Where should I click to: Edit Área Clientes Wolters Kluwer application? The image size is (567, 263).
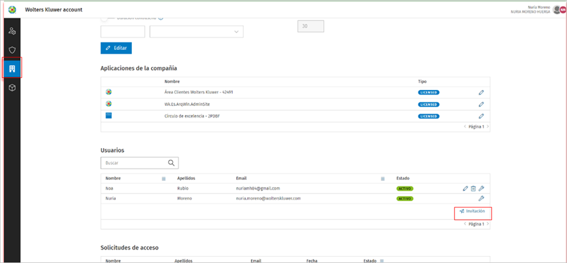(481, 93)
